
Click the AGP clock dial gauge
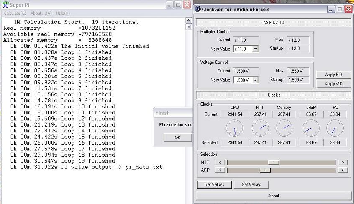[x=311, y=128]
